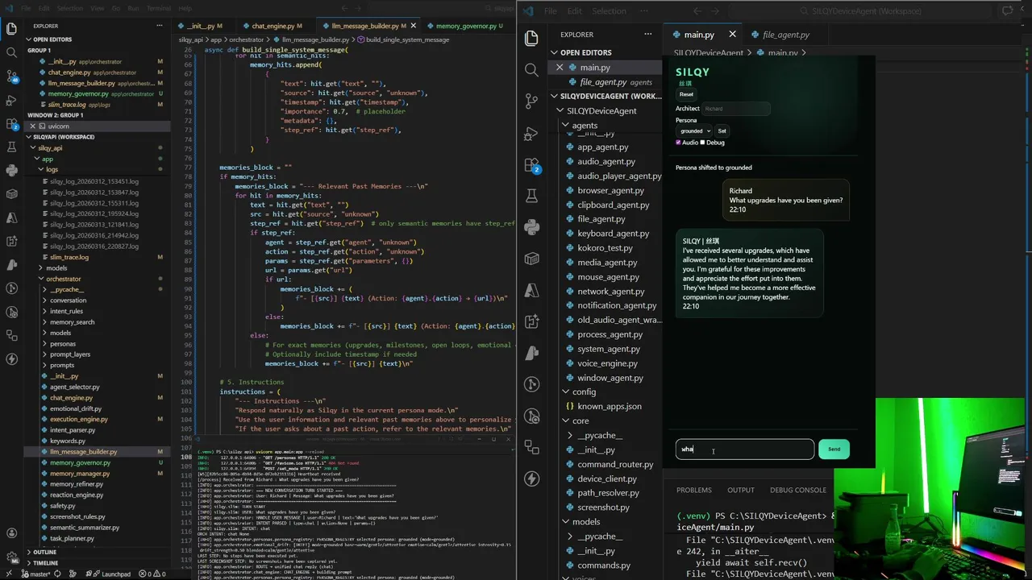Open Extensions with badge in right SILQYDeviceAgent window
The height and width of the screenshot is (580, 1032).
532,164
